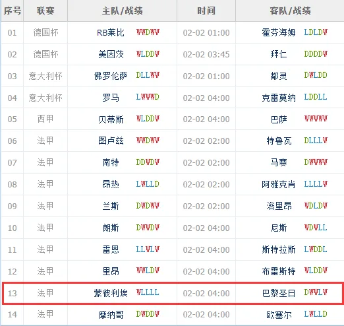Select home team RB莱比
Image resolution: width=344 pixels, height=326 pixels.
point(111,33)
